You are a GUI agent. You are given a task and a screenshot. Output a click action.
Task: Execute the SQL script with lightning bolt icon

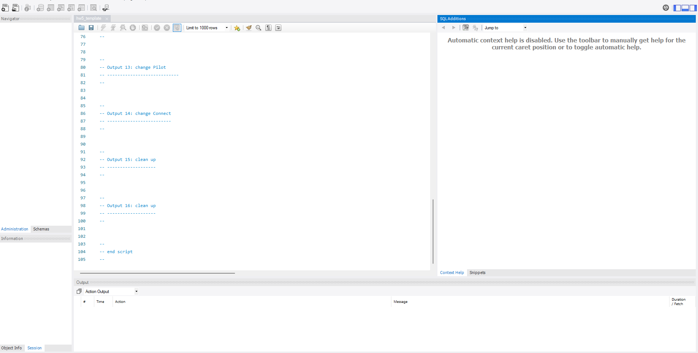[103, 27]
